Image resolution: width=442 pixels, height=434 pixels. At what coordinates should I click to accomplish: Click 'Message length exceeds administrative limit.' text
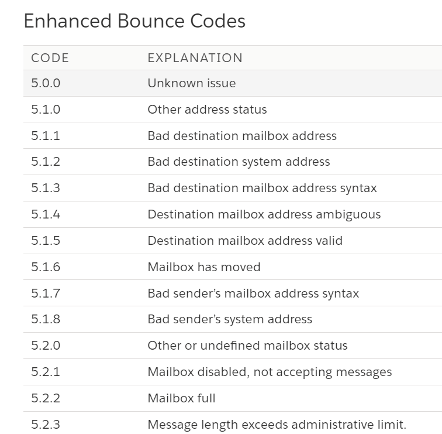click(277, 425)
